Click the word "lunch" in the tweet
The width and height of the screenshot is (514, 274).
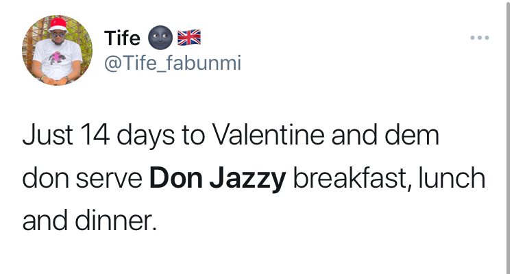(450, 179)
